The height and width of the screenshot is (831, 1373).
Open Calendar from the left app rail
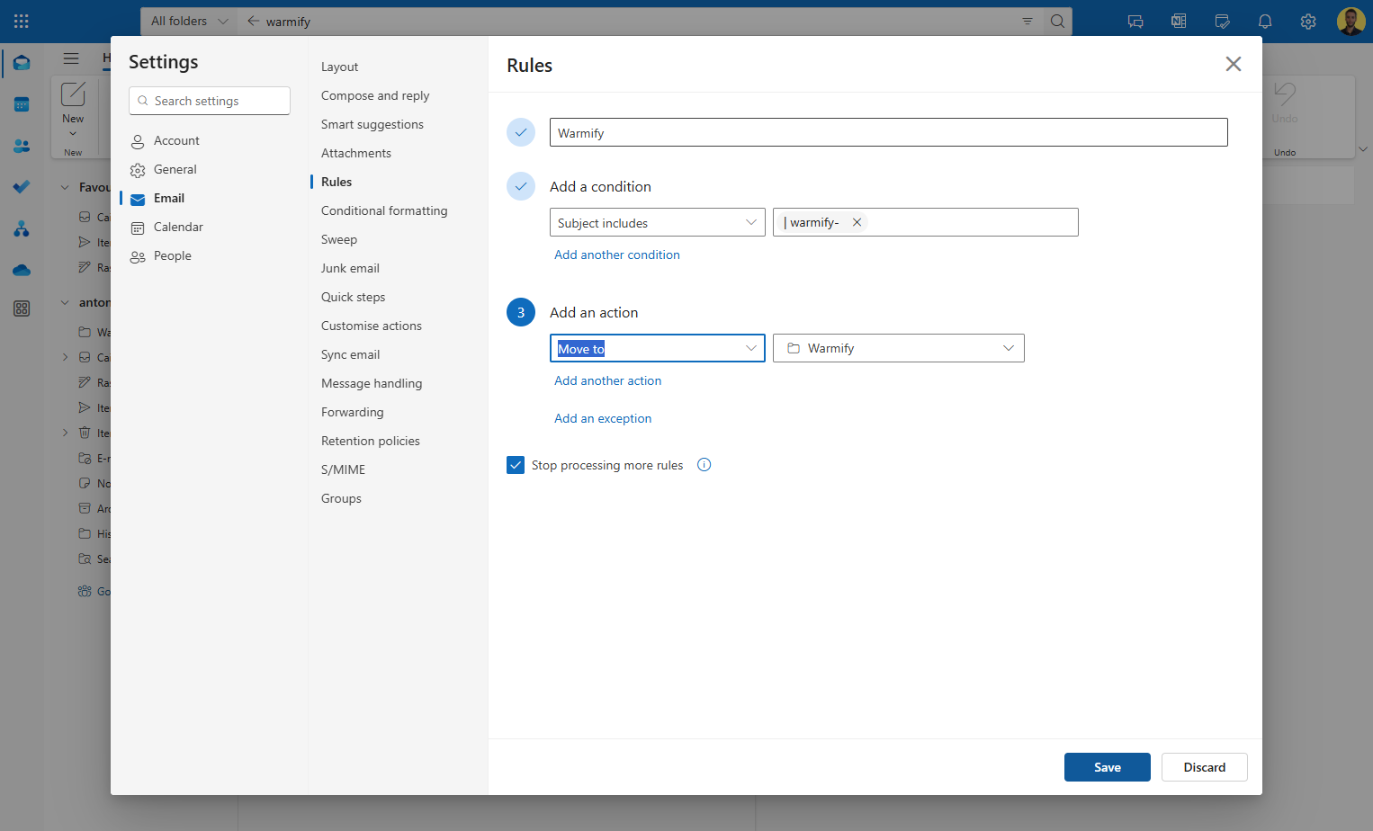(22, 104)
